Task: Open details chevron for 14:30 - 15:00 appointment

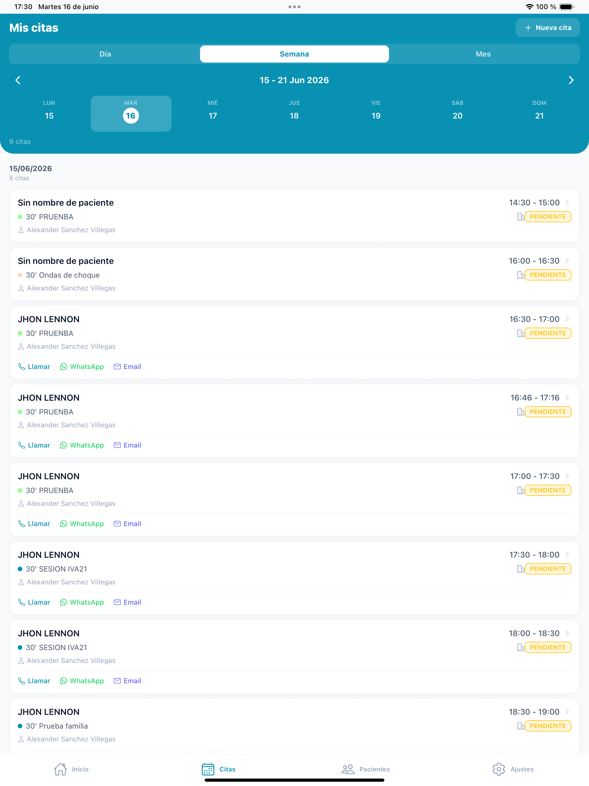Action: 567,202
